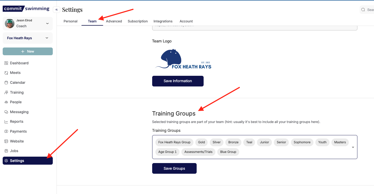Click the Blue Group chip
374x194 pixels.
click(228, 152)
